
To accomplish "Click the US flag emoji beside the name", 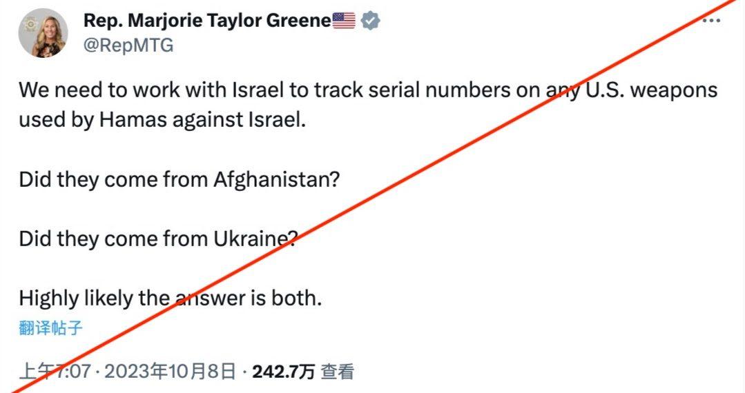I will [344, 21].
